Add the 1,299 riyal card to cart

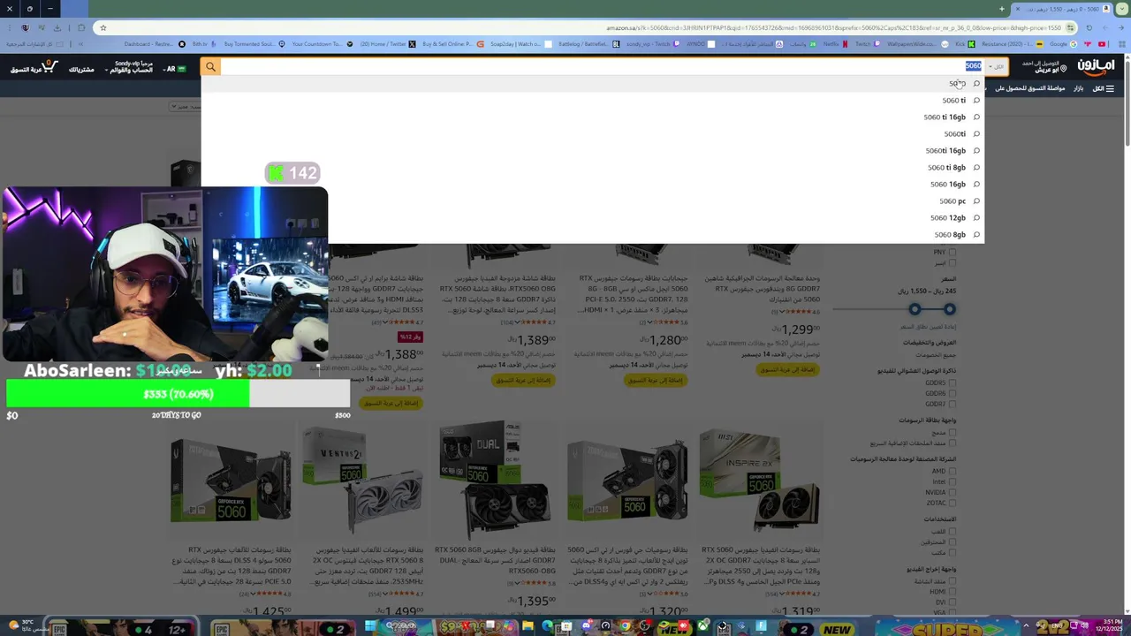point(786,369)
